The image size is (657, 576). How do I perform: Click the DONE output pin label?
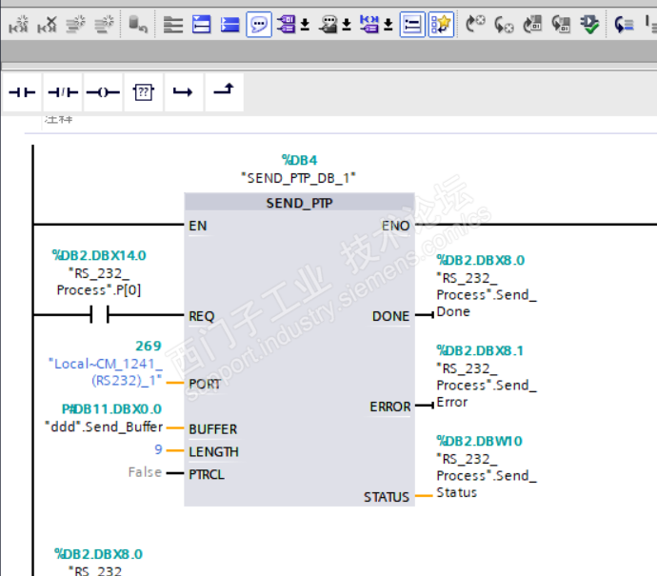[x=391, y=316]
